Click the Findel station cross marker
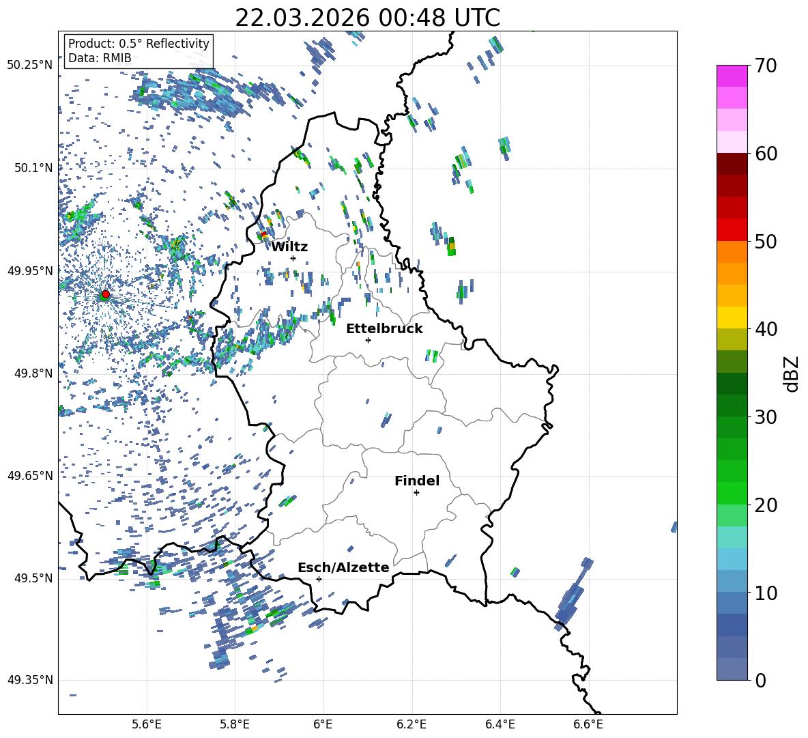 [x=416, y=492]
